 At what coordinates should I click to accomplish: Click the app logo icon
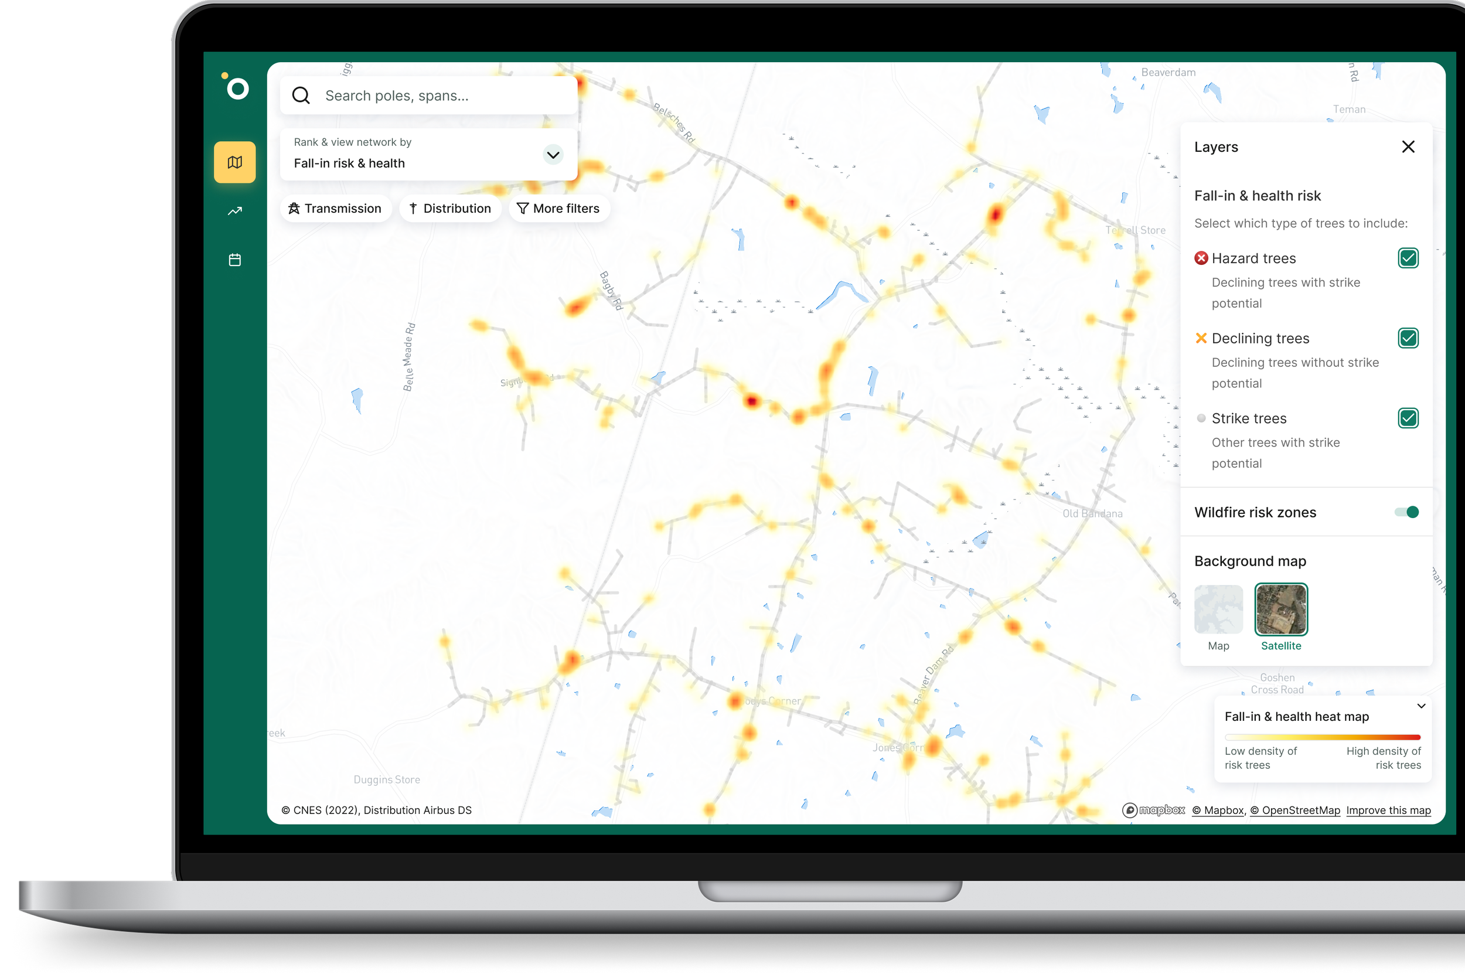236,87
